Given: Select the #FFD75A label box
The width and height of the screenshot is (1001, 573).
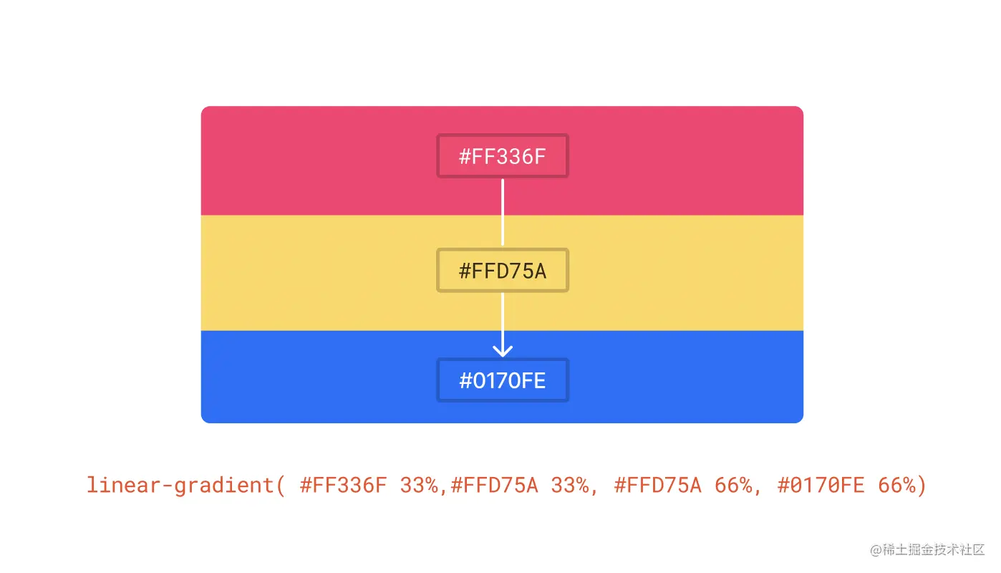Looking at the screenshot, I should [x=503, y=271].
